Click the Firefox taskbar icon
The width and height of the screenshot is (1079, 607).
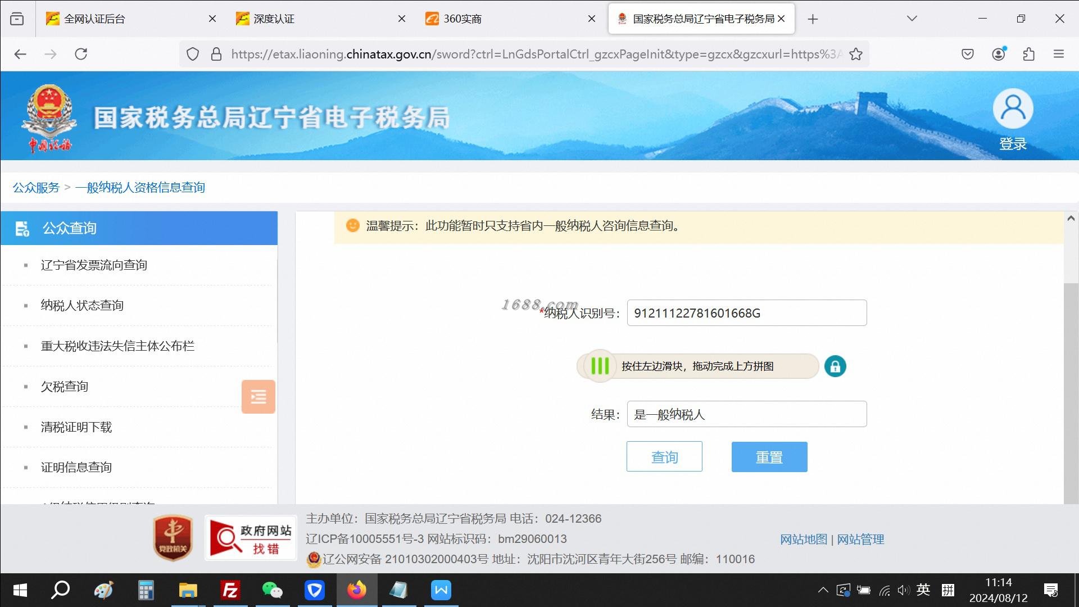point(357,590)
